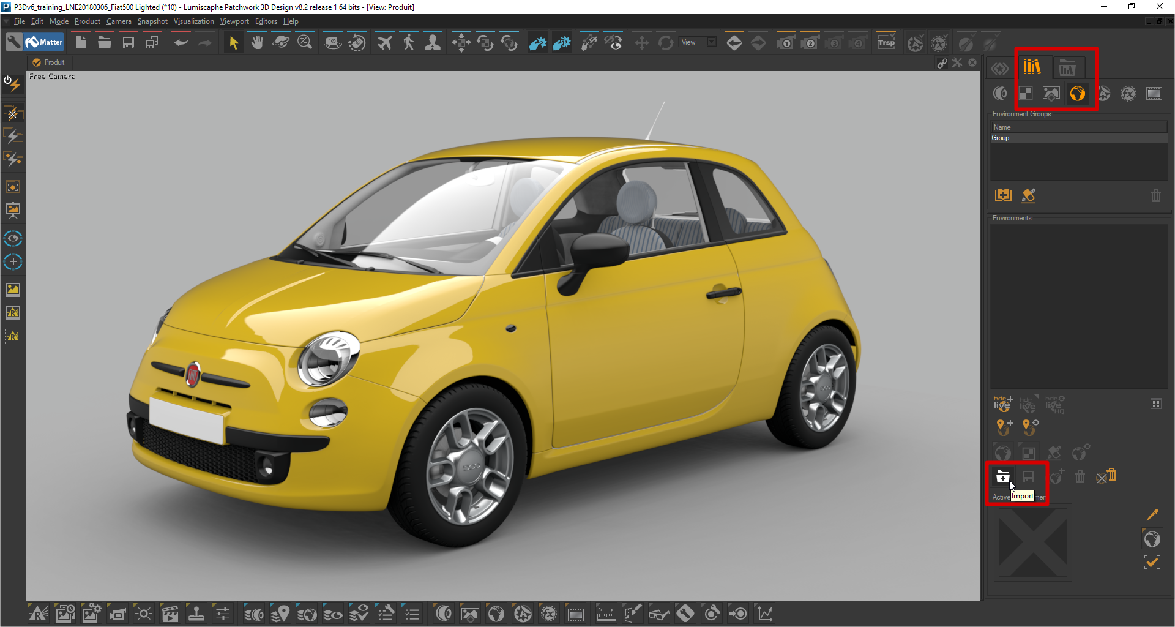
Task: Open the Snapshot menu
Action: click(152, 21)
